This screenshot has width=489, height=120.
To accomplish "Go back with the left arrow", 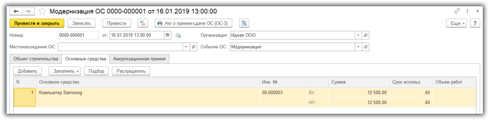I will 16,11.
